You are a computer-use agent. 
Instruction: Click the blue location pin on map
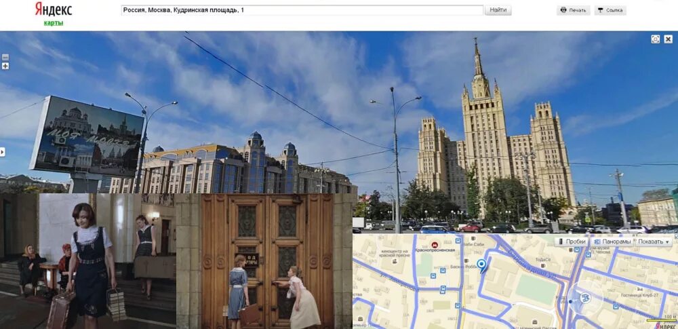pos(481,266)
